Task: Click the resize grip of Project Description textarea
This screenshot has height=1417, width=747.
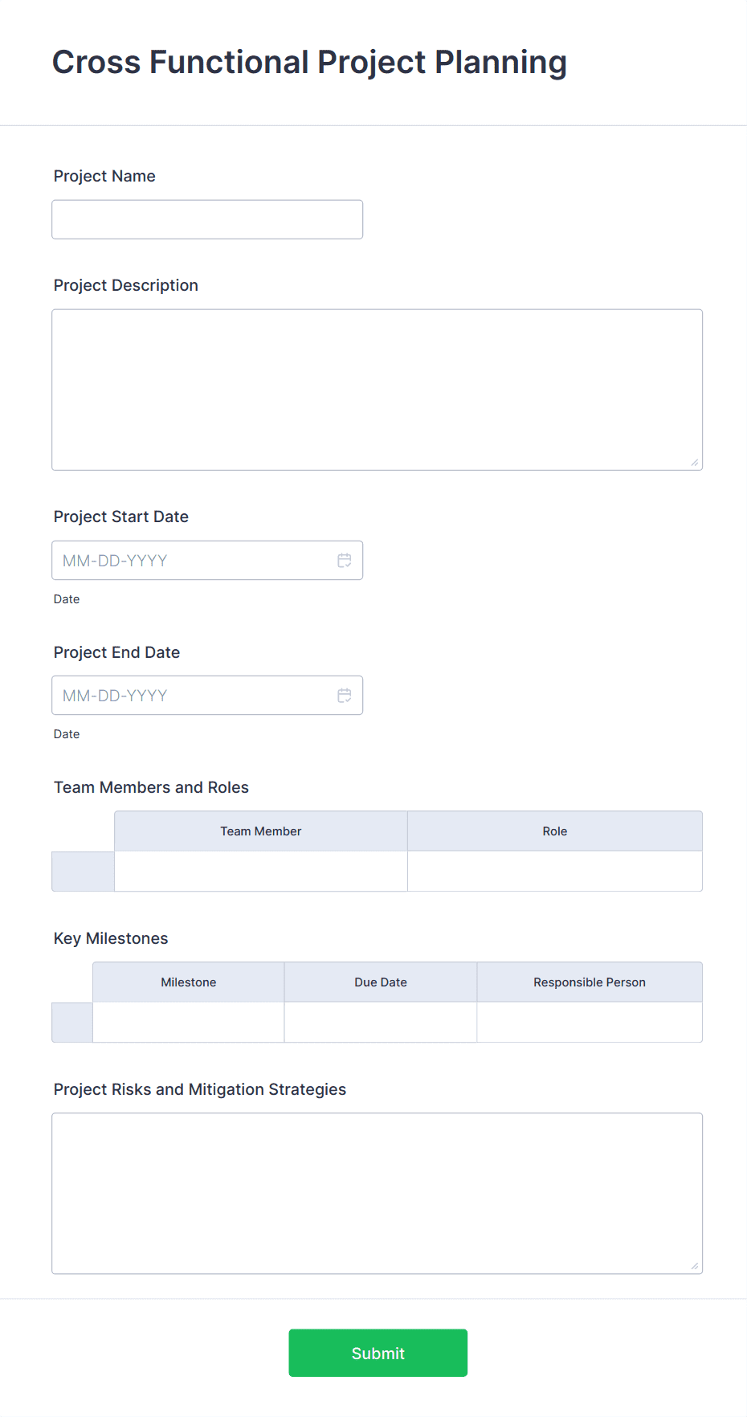Action: (x=695, y=461)
